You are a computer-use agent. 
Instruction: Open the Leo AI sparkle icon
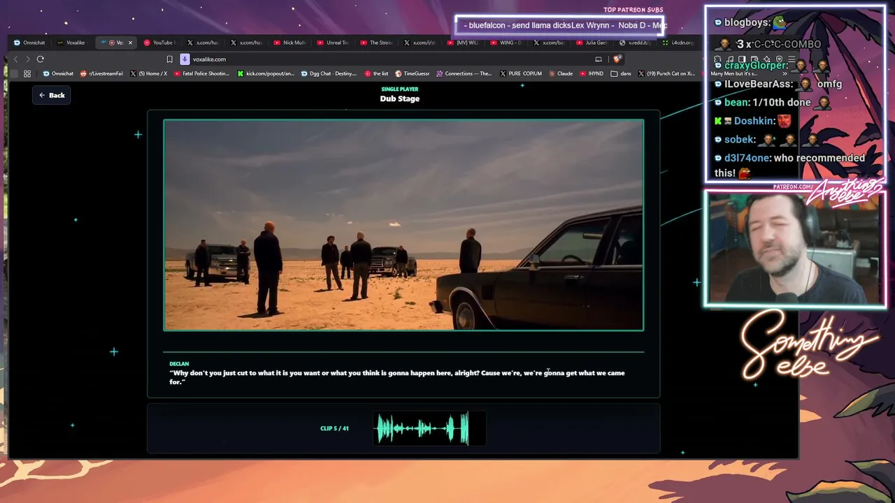(x=767, y=59)
